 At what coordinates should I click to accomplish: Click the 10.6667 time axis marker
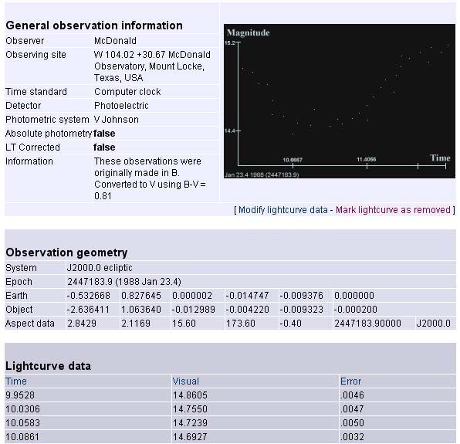(x=293, y=160)
